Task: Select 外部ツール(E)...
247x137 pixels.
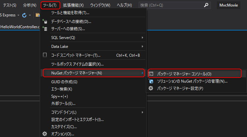Action: click(93, 104)
